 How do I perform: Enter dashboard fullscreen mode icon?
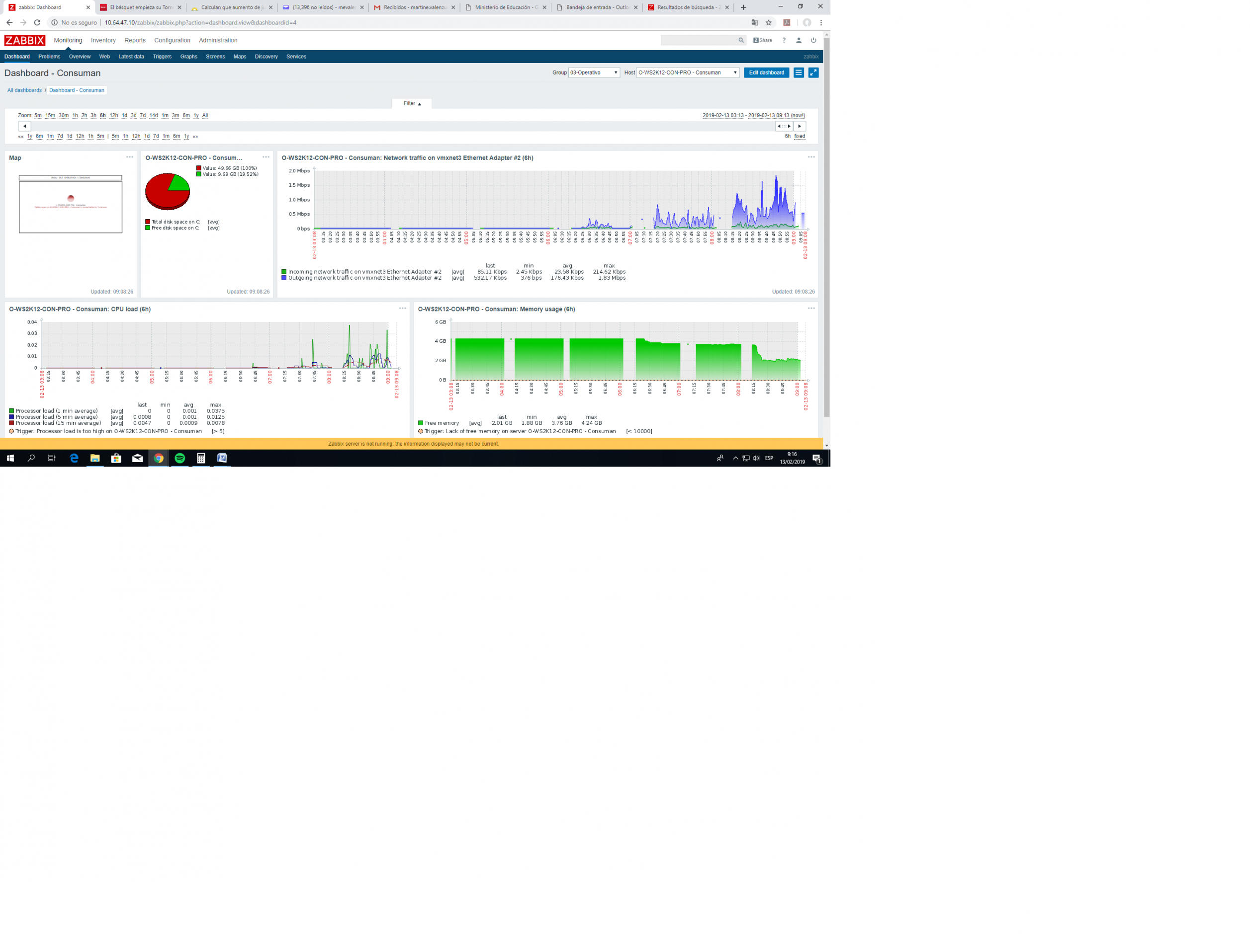tap(813, 73)
